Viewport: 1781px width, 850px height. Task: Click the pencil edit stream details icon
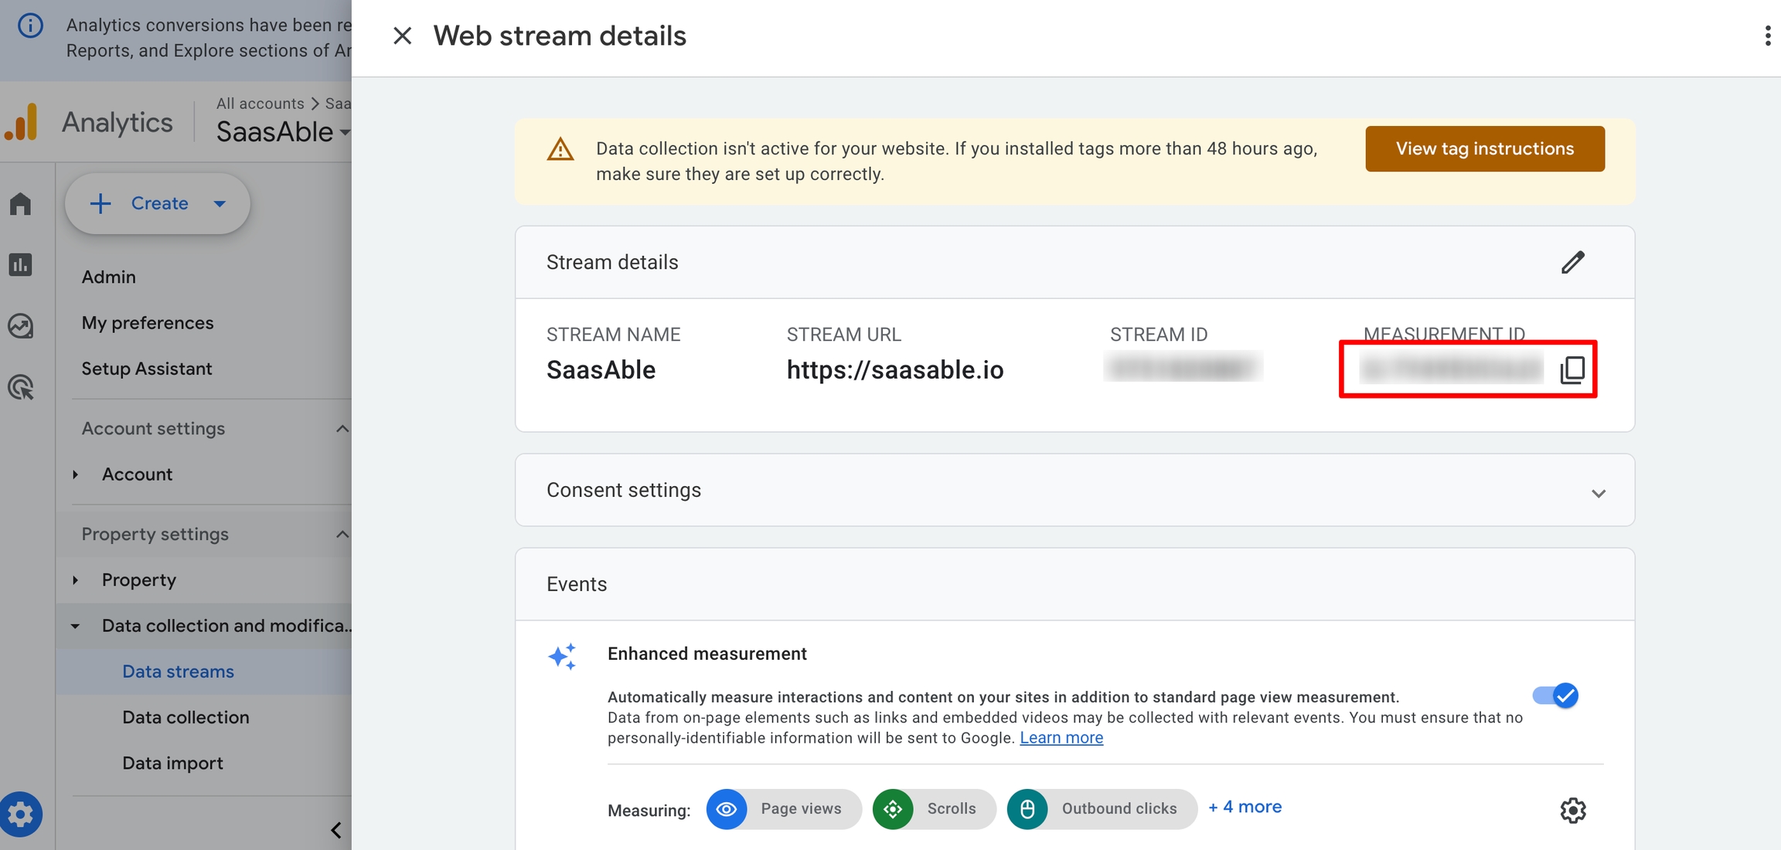click(1572, 263)
